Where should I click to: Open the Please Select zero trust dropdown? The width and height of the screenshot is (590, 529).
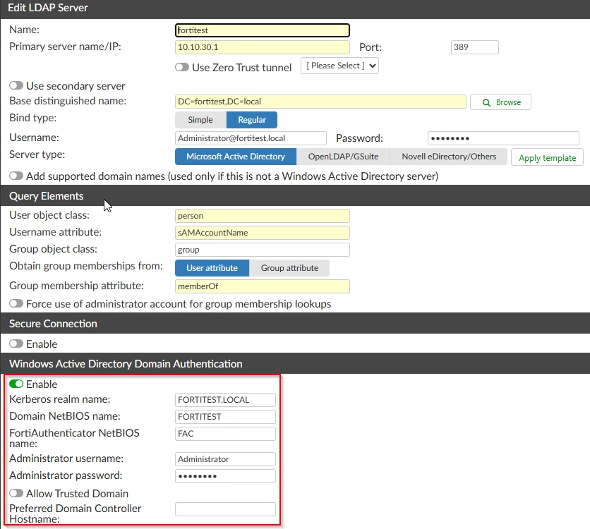tap(339, 66)
